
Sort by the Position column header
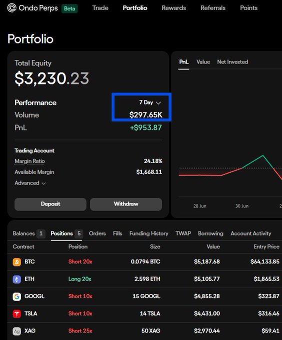[x=78, y=246]
